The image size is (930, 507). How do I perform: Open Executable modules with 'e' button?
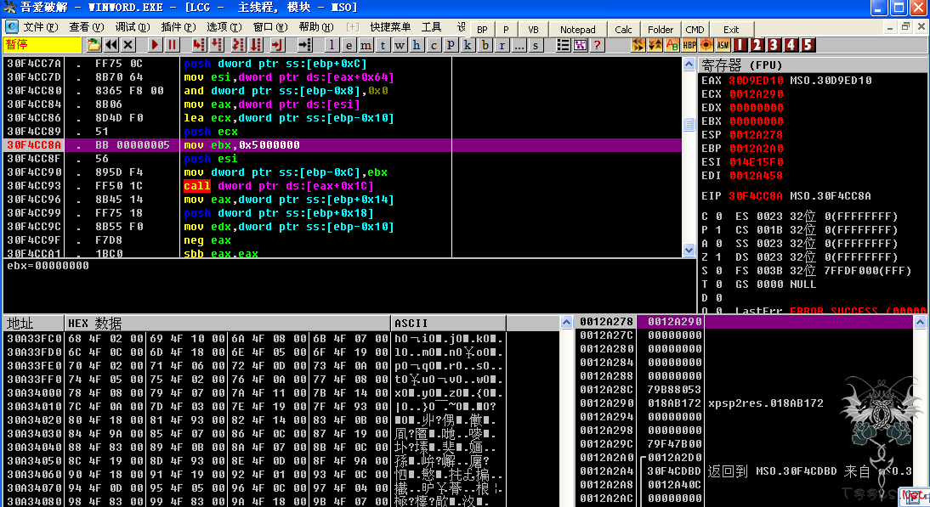point(349,45)
